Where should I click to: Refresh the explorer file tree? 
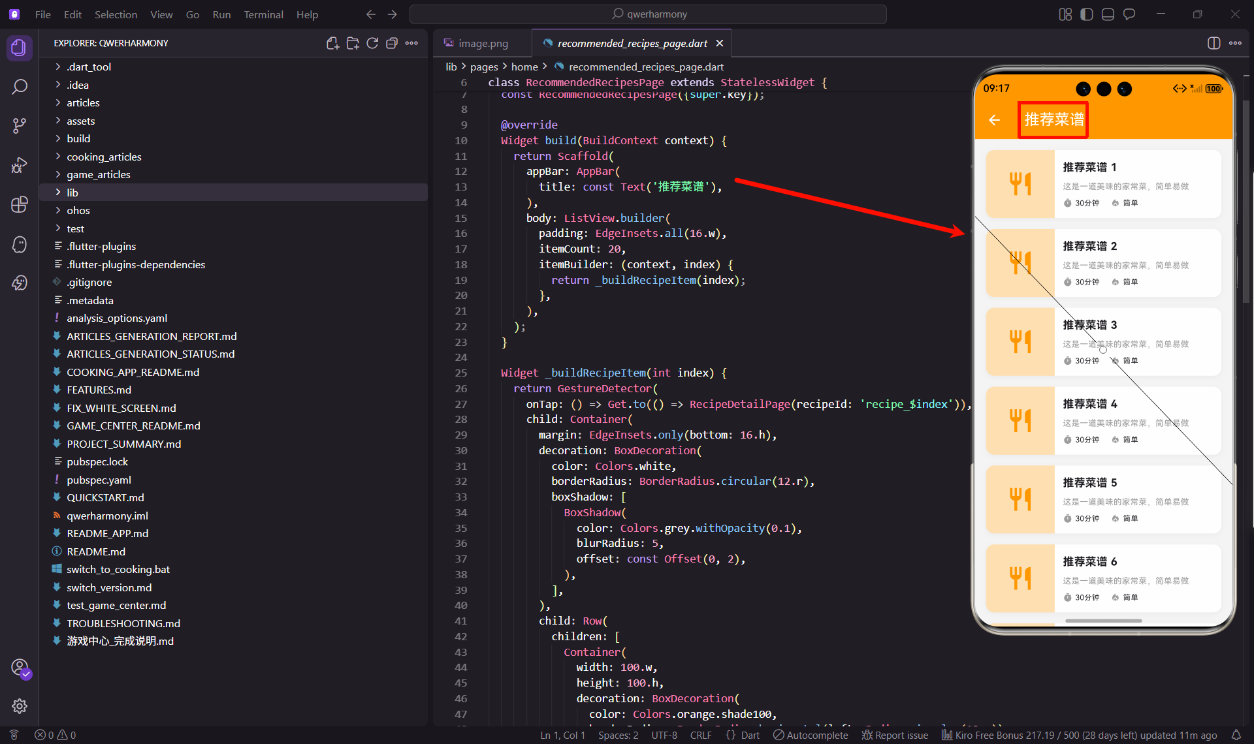pos(372,43)
